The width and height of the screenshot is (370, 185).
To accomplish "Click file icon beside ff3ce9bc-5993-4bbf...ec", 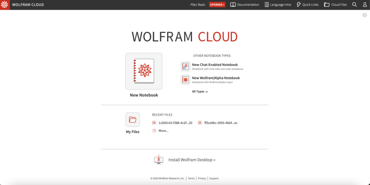I will pyautogui.click(x=200, y=123).
